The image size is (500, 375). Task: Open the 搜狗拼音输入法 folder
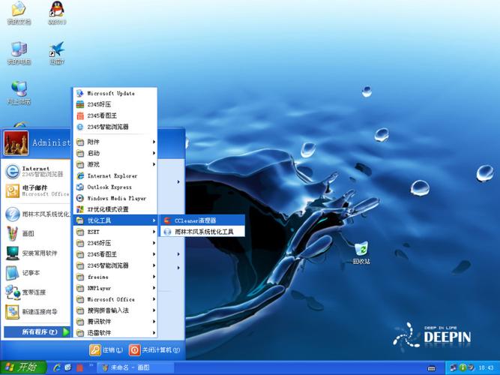[115, 310]
